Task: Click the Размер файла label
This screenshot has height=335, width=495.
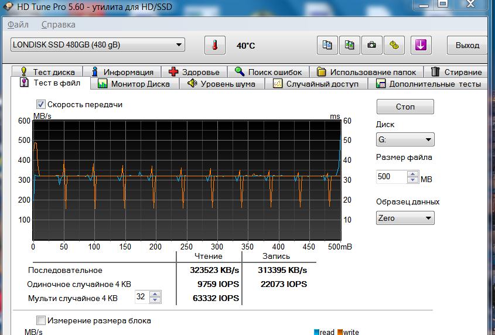Action: pyautogui.click(x=404, y=157)
